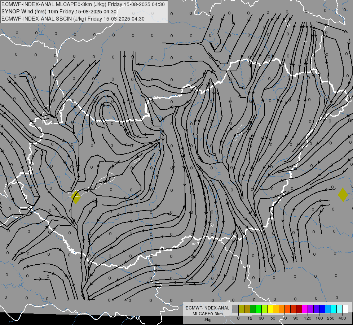The width and height of the screenshot is (353, 325).
Task: Click the legend title ECMWF-INDEX-ANAL
Action: pyautogui.click(x=208, y=308)
